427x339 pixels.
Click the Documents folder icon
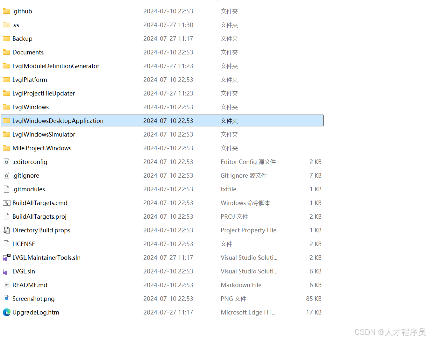[7, 52]
